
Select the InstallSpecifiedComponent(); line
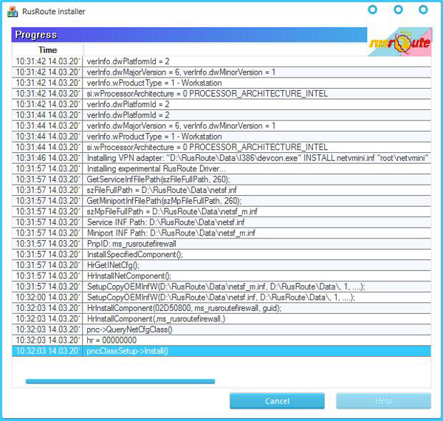[x=221, y=255]
